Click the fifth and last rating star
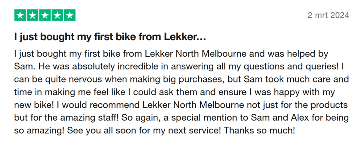The height and width of the screenshot is (145, 358). point(70,15)
